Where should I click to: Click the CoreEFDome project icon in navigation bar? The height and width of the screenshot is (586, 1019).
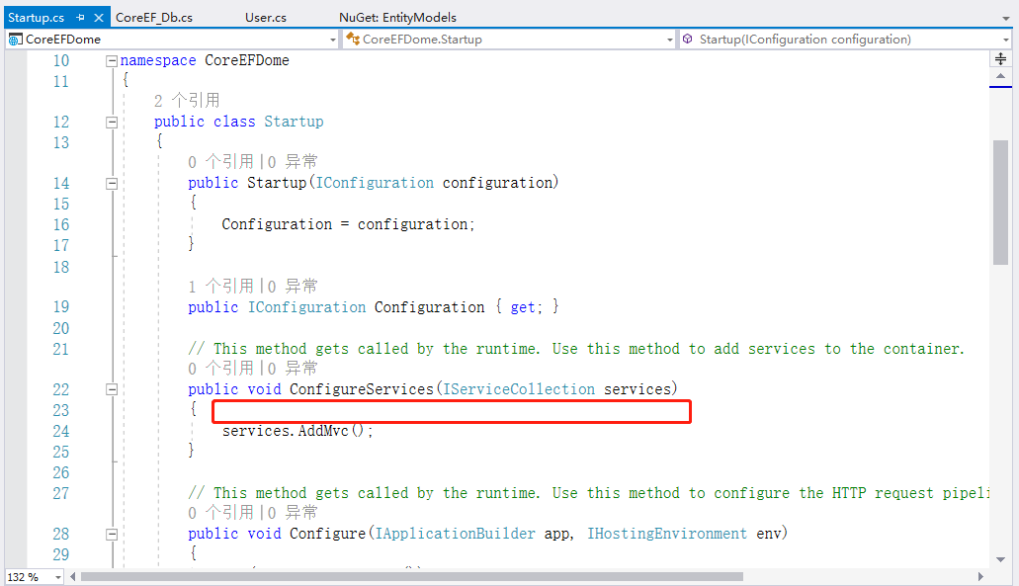pyautogui.click(x=15, y=40)
